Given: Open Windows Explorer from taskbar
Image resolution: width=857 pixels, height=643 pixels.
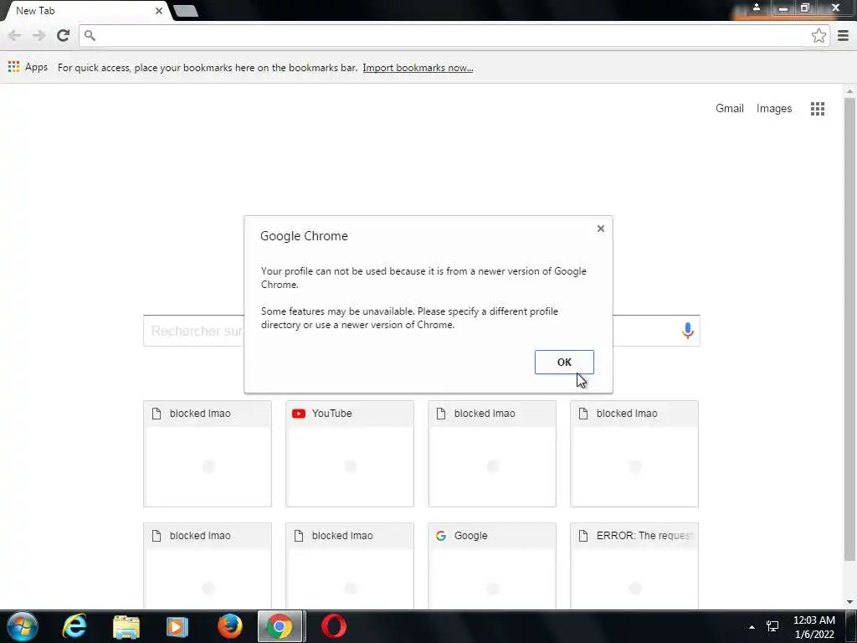Looking at the screenshot, I should tap(126, 626).
